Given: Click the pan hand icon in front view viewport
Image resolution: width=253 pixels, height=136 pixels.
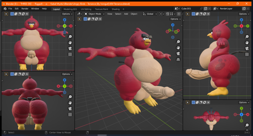Looking at the screenshot, I should [70, 43].
